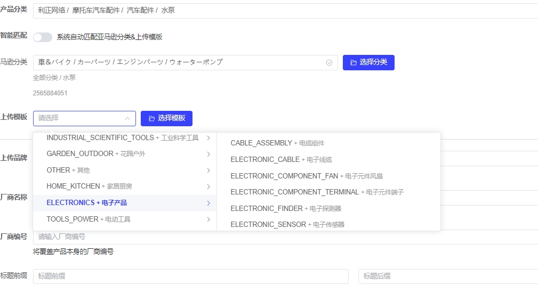
Task: Pick ELECTRONIC_CABLE 电子线缆 option
Action: [x=281, y=159]
